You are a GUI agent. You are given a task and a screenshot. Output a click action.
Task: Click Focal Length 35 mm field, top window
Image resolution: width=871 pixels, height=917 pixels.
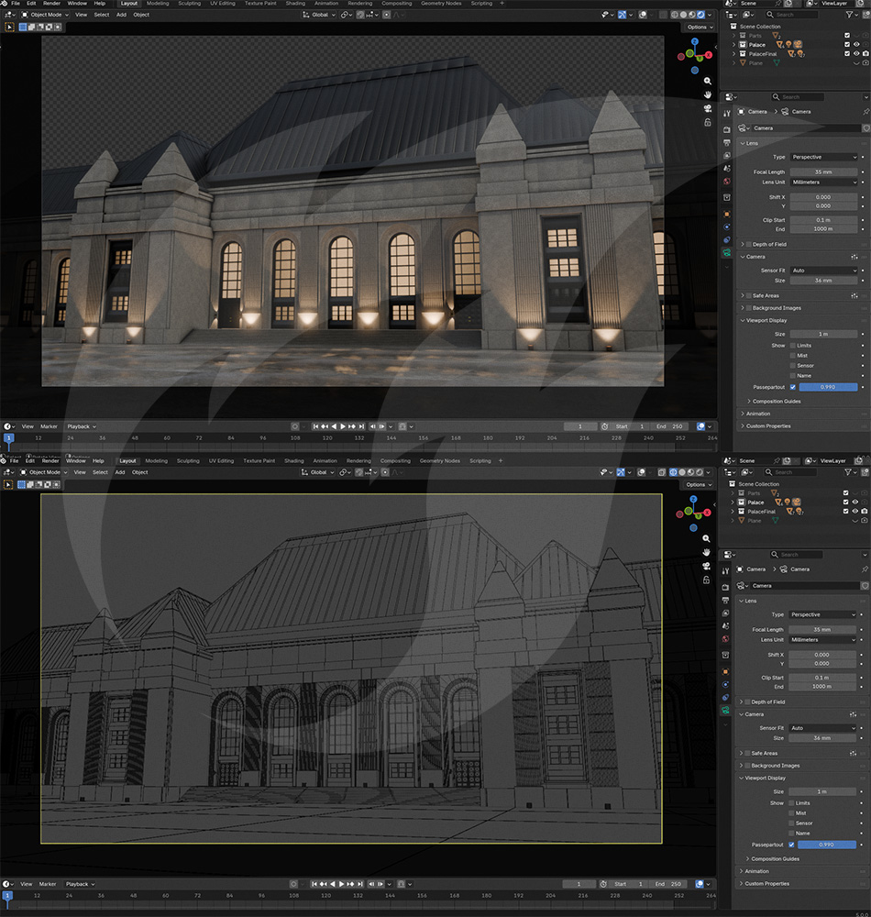click(823, 172)
